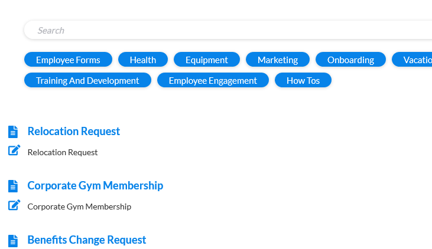The width and height of the screenshot is (432, 249).
Task: Select the Employee Engagement tag
Action: 213,80
